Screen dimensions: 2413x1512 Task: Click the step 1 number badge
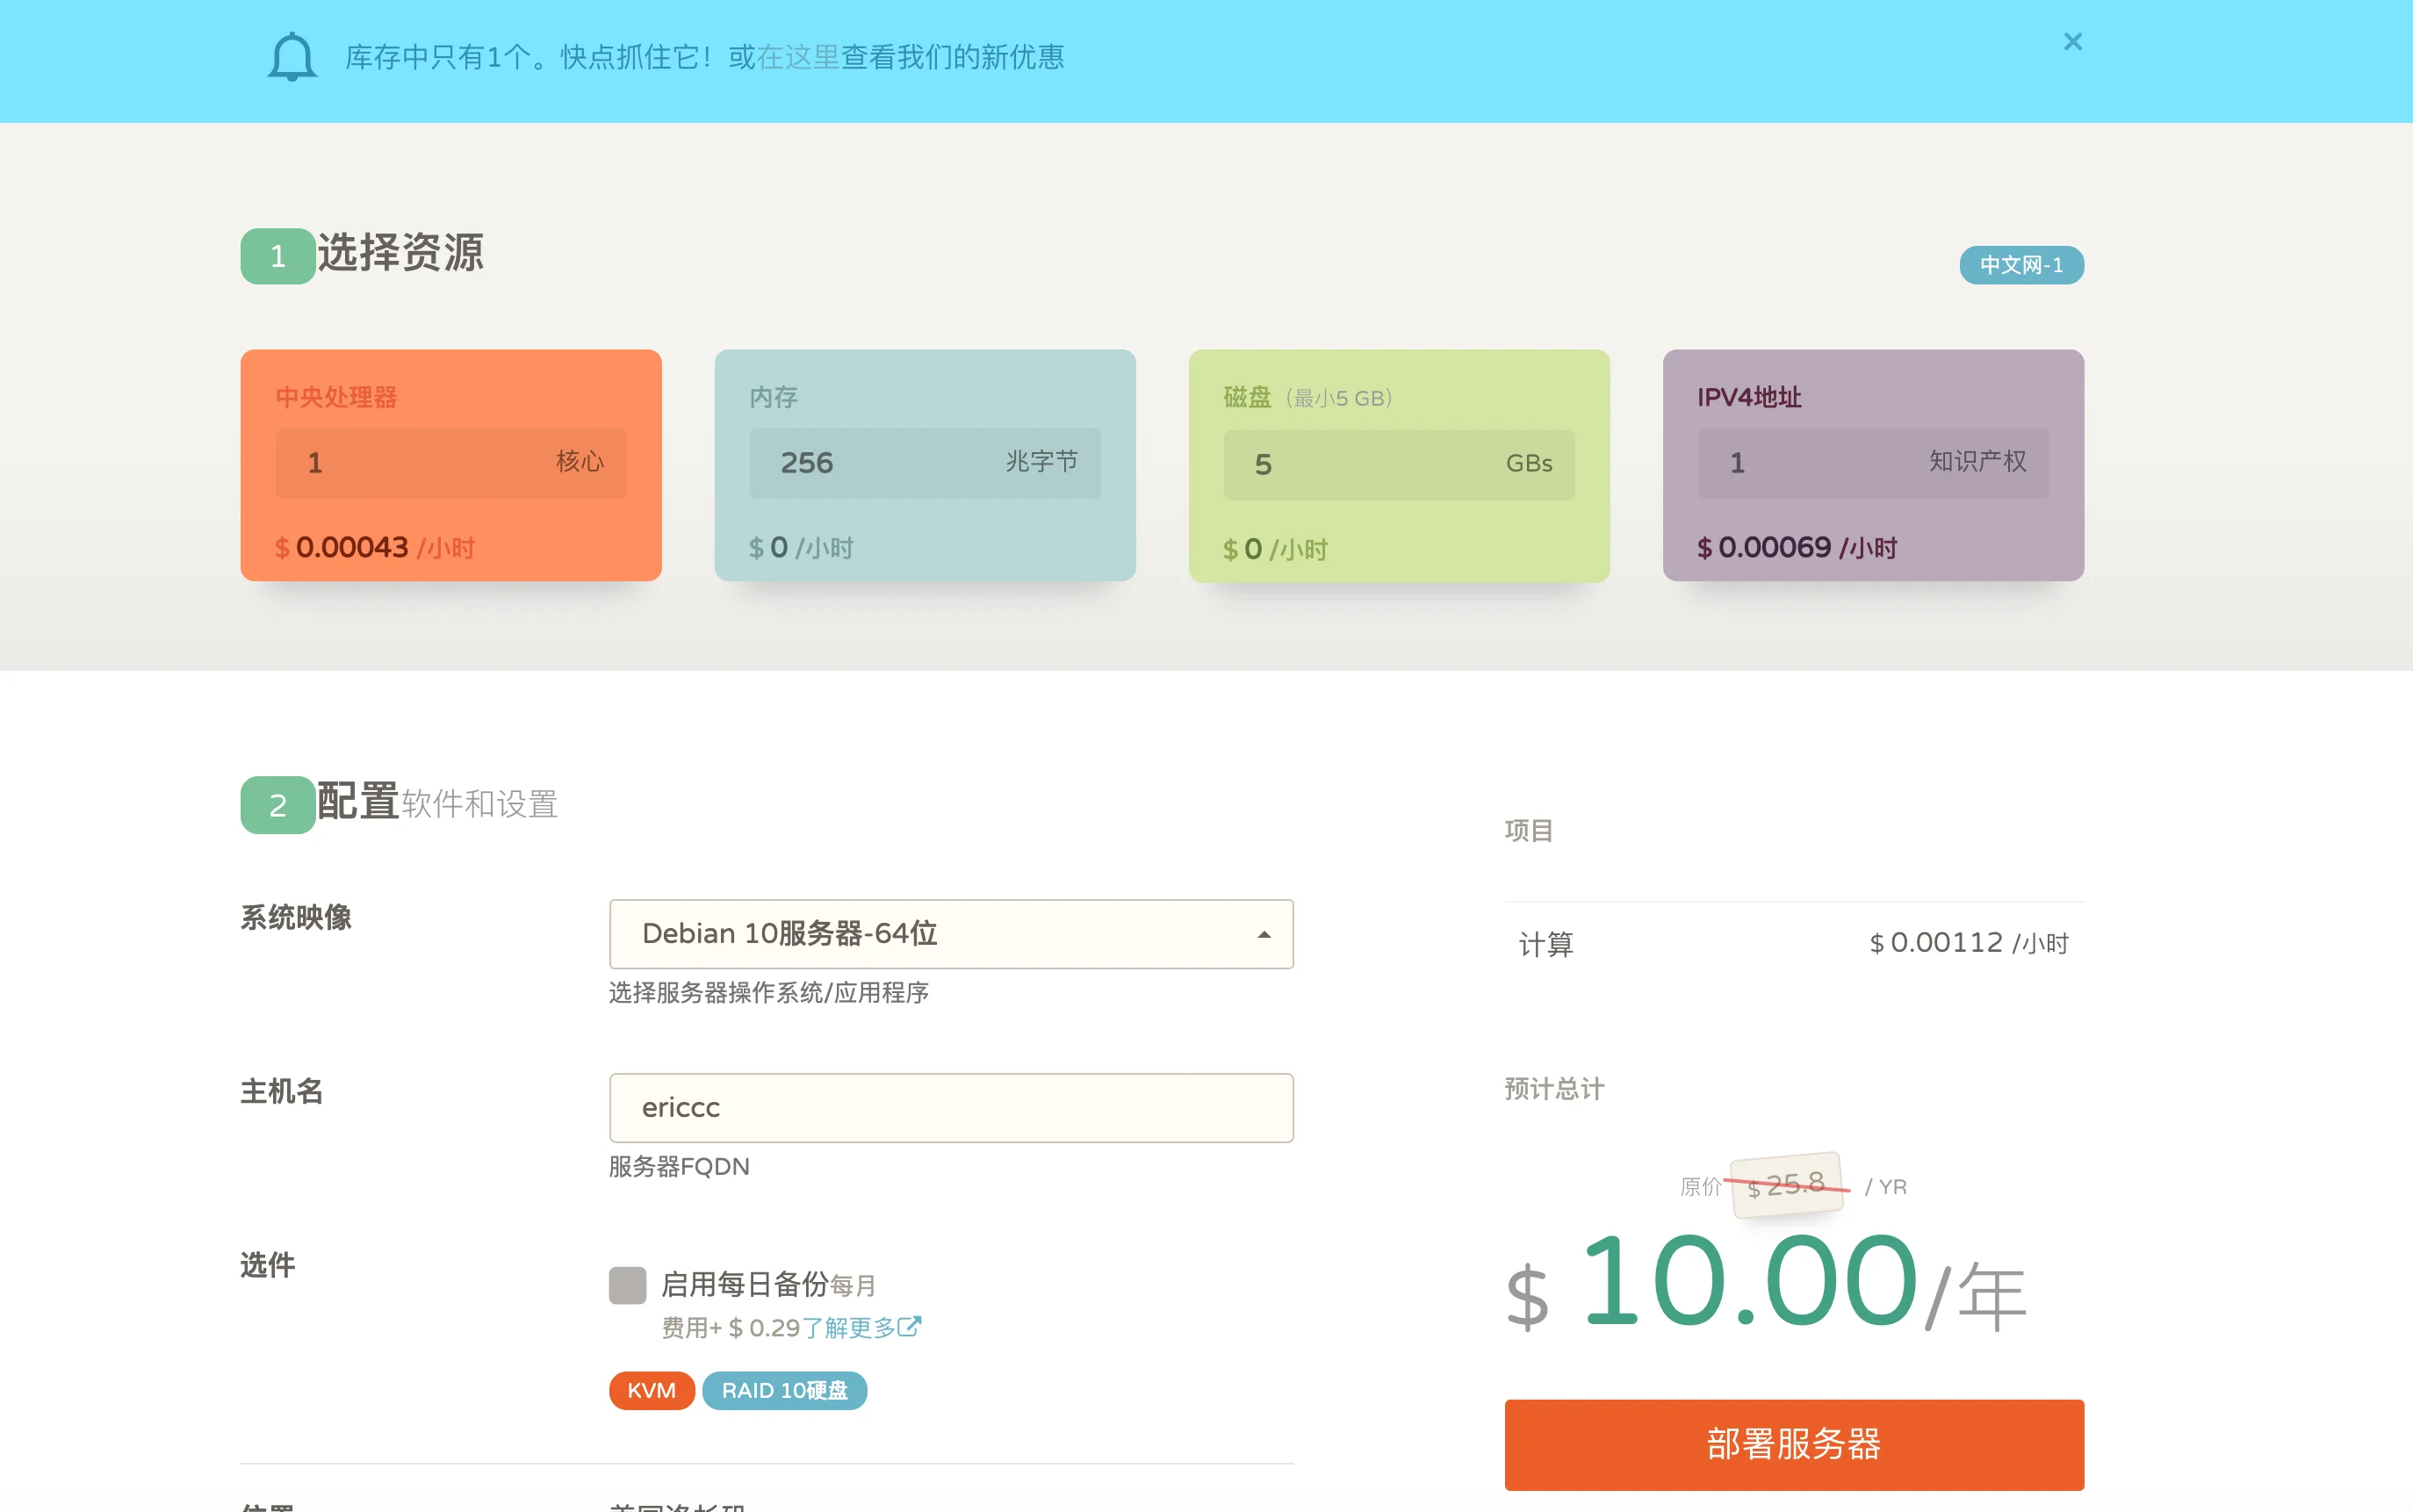(278, 257)
